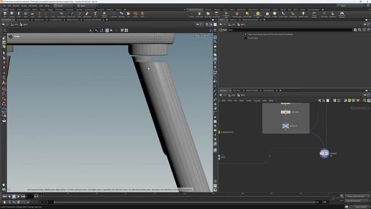Click the stop button on timeline
This screenshot has width=371, height=209.
click(14, 196)
